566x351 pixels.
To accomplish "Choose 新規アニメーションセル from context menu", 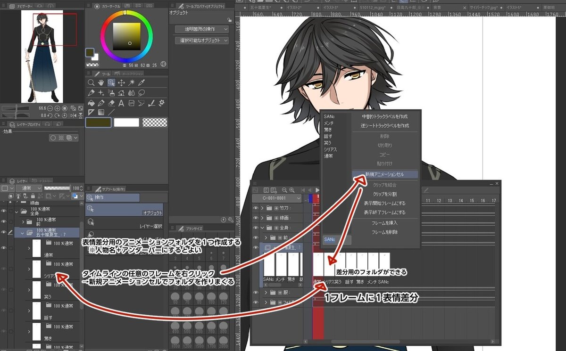I will click(x=384, y=174).
